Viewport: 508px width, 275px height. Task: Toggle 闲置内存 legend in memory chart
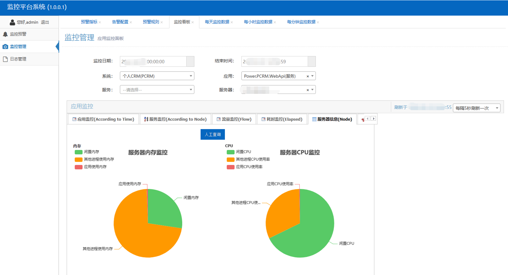[79, 152]
